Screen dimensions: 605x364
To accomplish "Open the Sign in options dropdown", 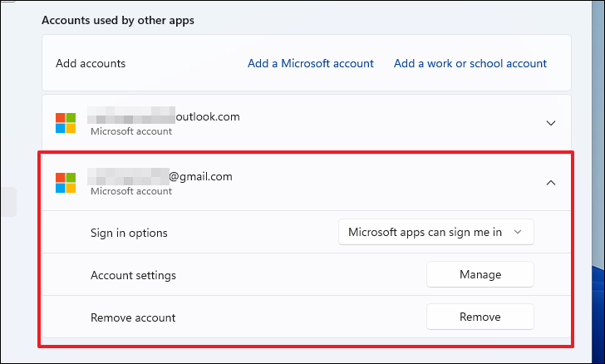I will 436,232.
